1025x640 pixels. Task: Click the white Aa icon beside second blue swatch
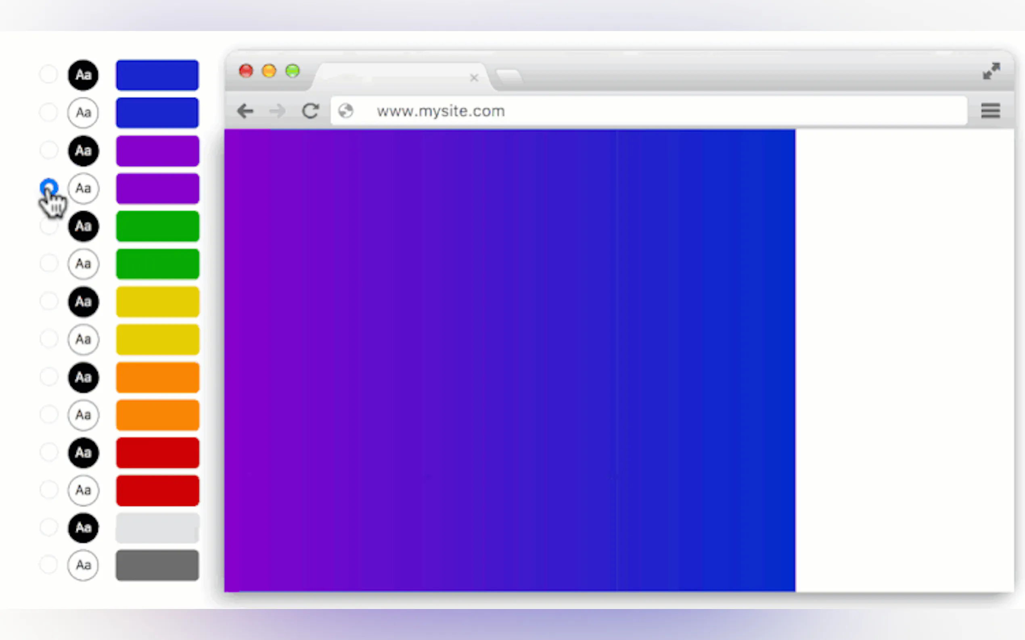pyautogui.click(x=83, y=112)
